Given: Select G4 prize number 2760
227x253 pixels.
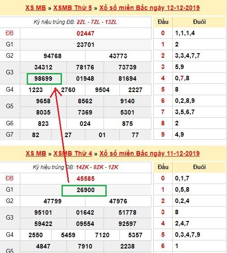Looking at the screenshot, I should click(68, 90).
